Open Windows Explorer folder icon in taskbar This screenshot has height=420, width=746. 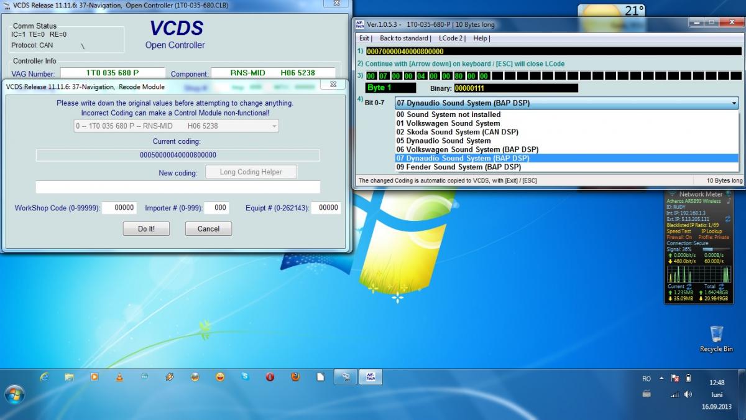coord(69,376)
